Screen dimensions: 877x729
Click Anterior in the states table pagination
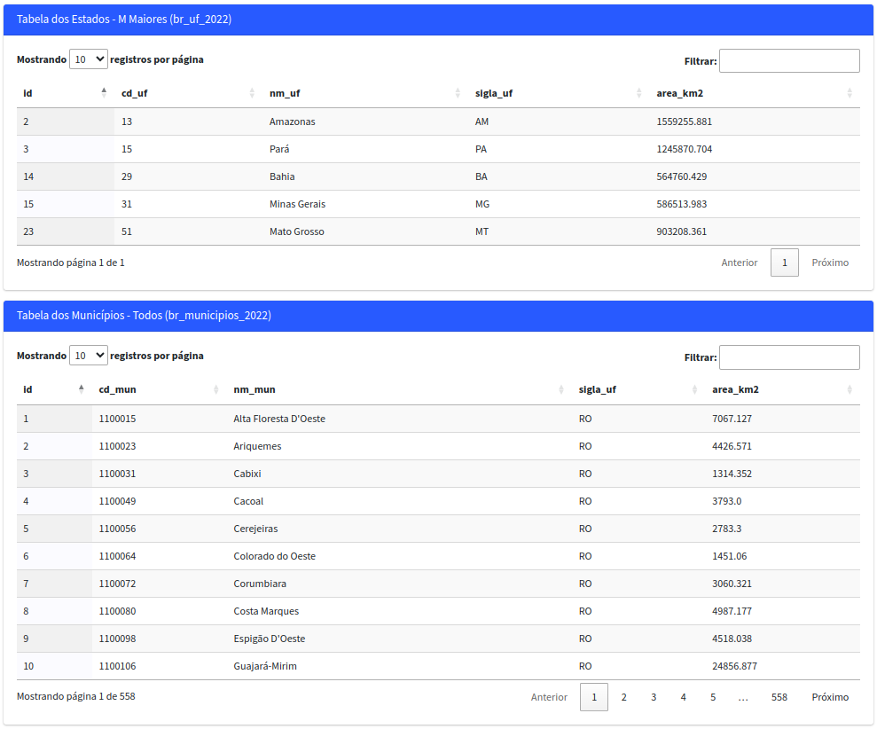coord(740,263)
